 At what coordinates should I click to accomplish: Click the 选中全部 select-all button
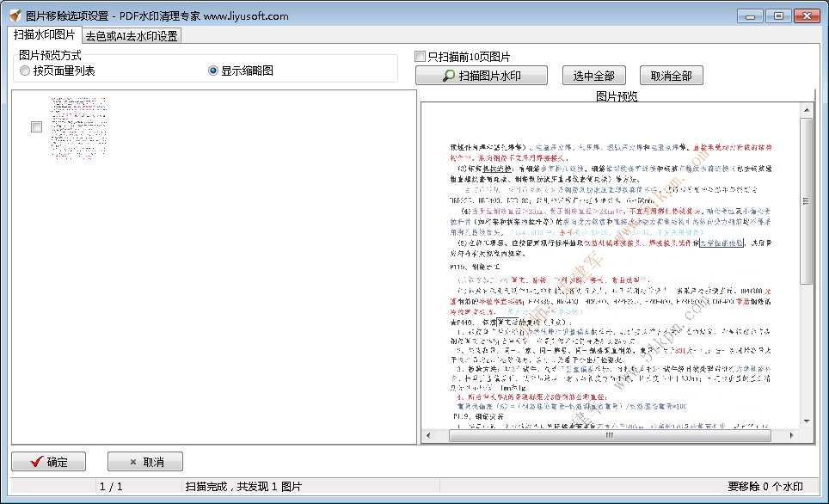(x=593, y=75)
